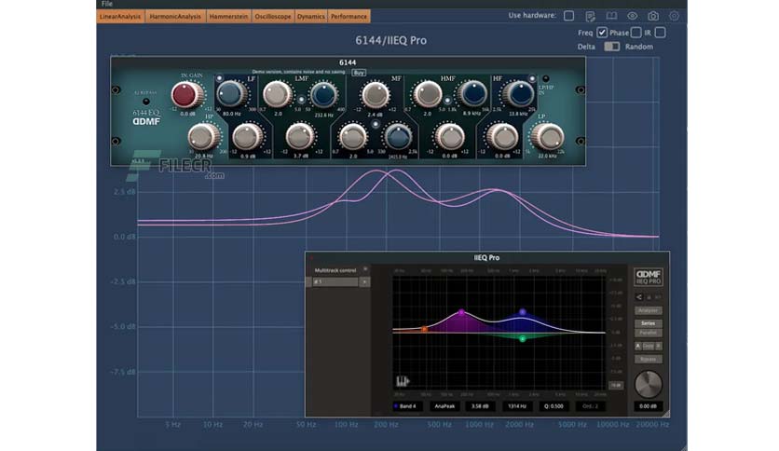Click the IIEQ Pro output gain knob
Viewport: 779px width, 451px height.
pos(648,384)
